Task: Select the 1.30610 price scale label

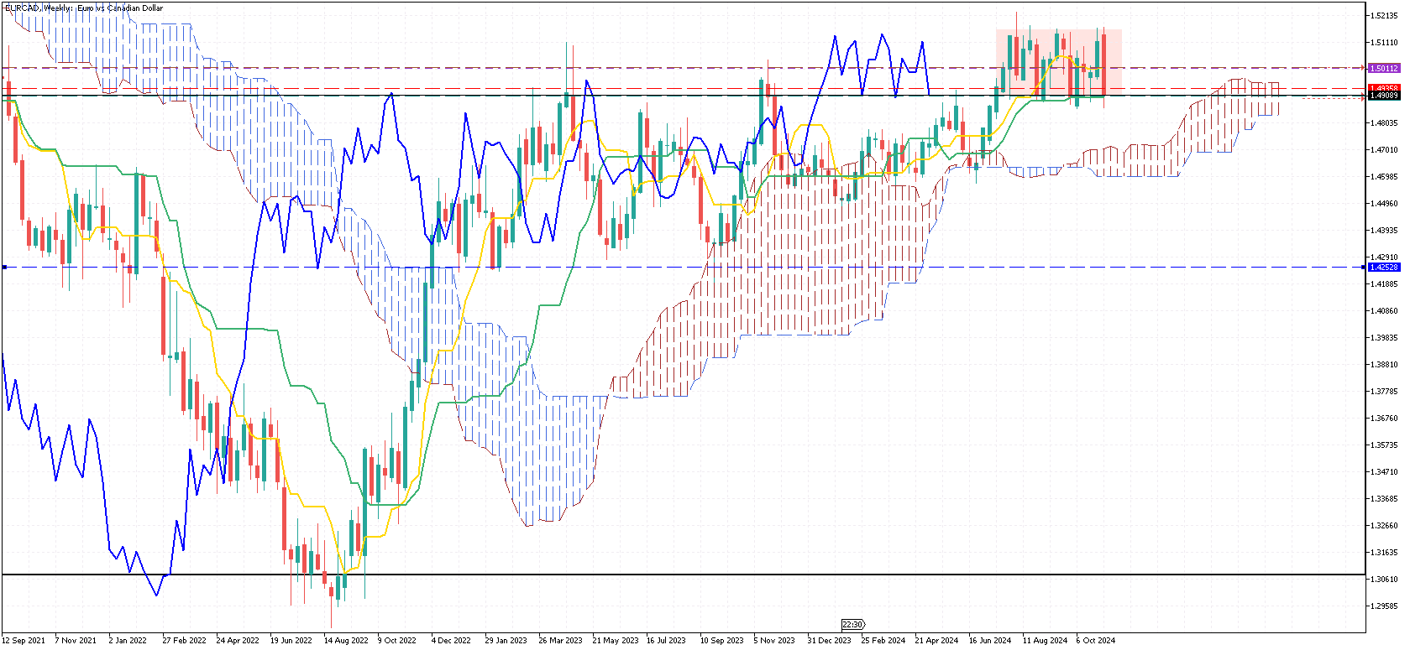Action: pyautogui.click(x=1384, y=579)
